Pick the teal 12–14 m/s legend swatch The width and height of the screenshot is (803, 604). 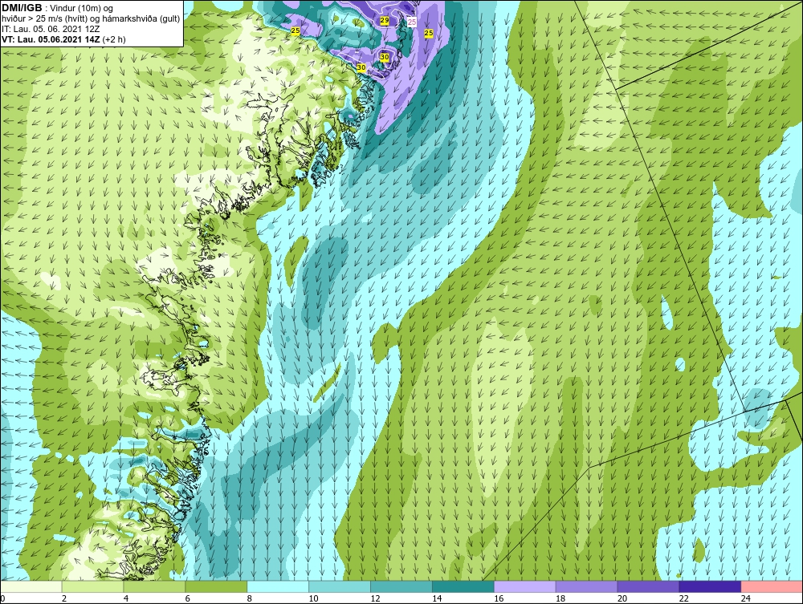click(401, 586)
